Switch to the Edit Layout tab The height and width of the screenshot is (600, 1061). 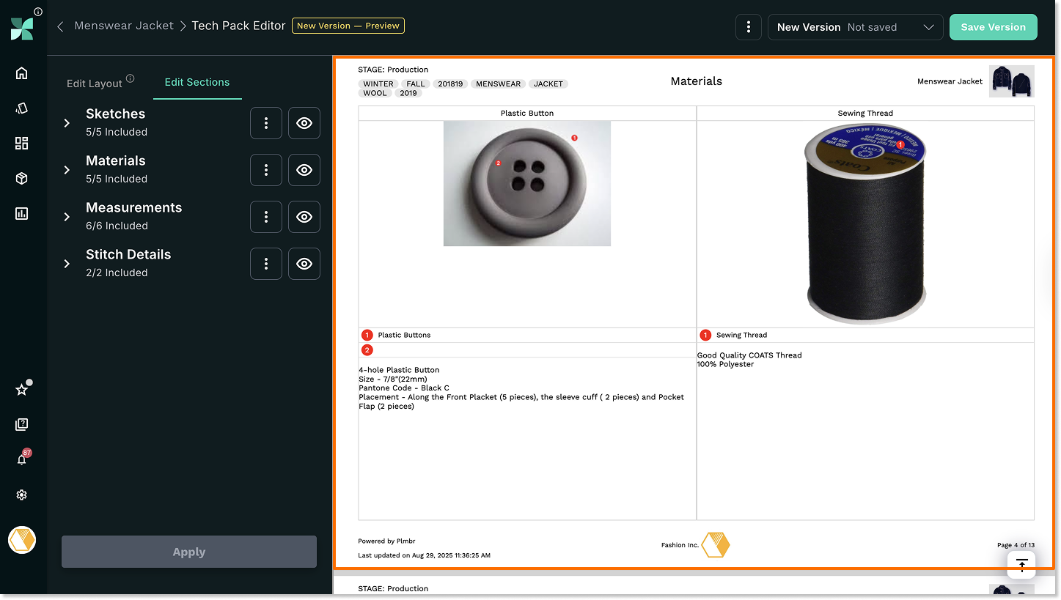95,84
